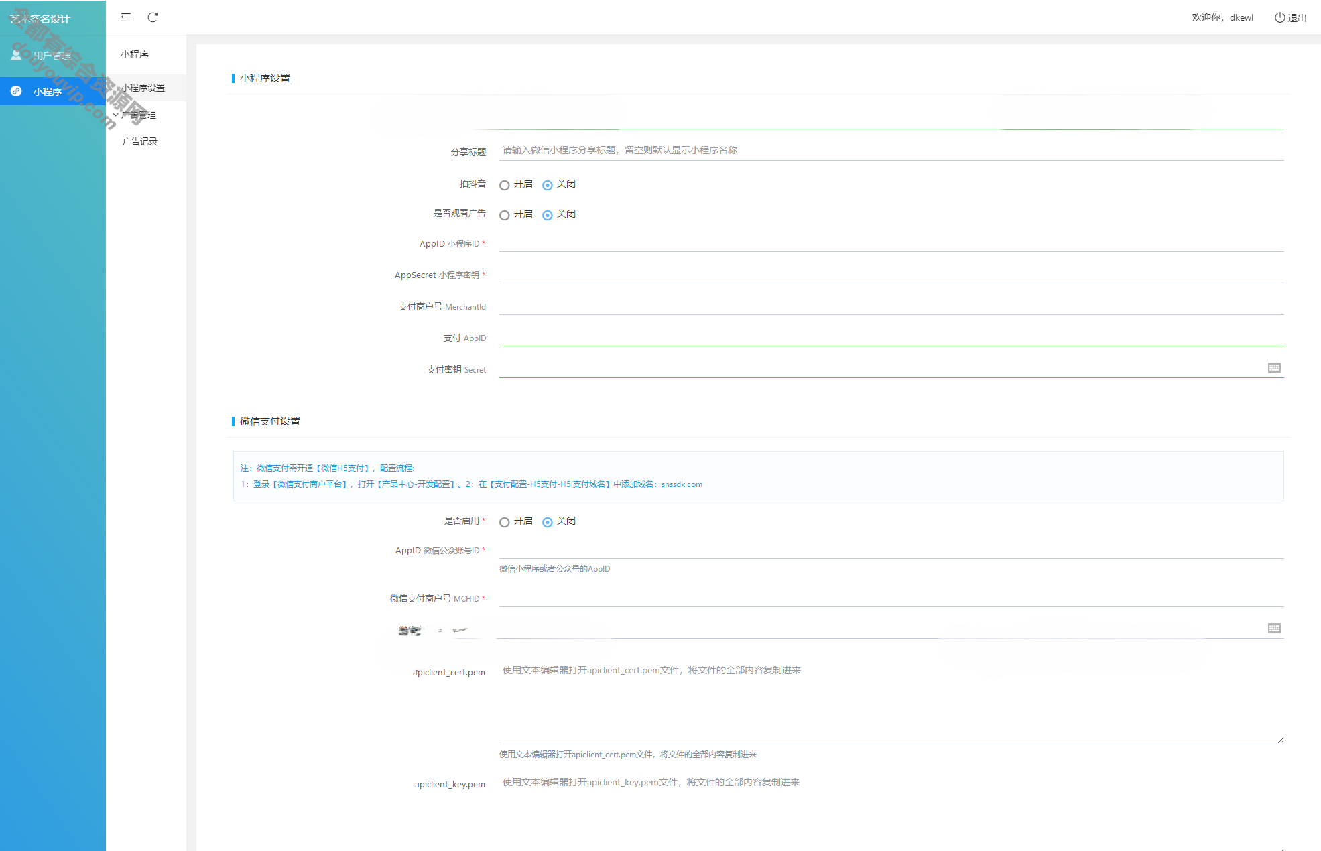Click the AppSecret 小程序密钥 input field

click(x=891, y=274)
